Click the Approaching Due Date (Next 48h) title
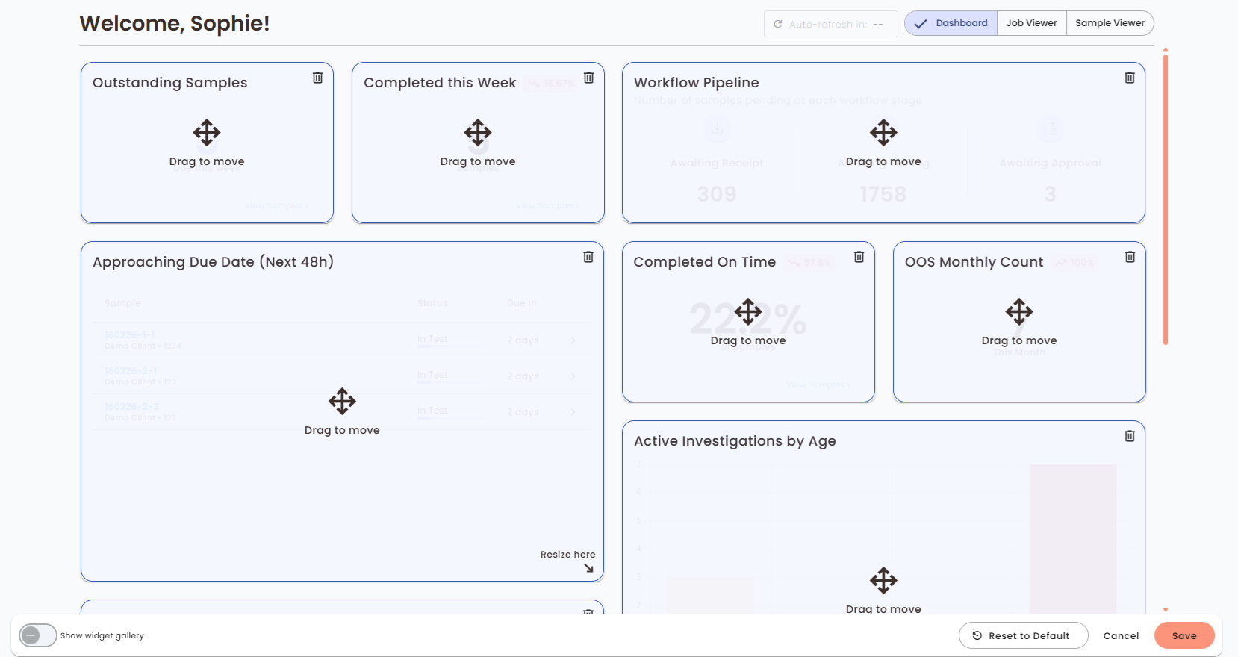Screen dimensions: 1238x657 [213, 262]
